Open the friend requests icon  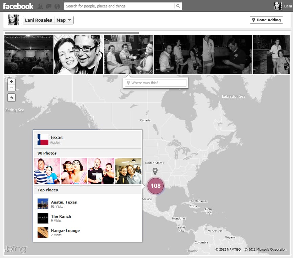[x=40, y=6]
